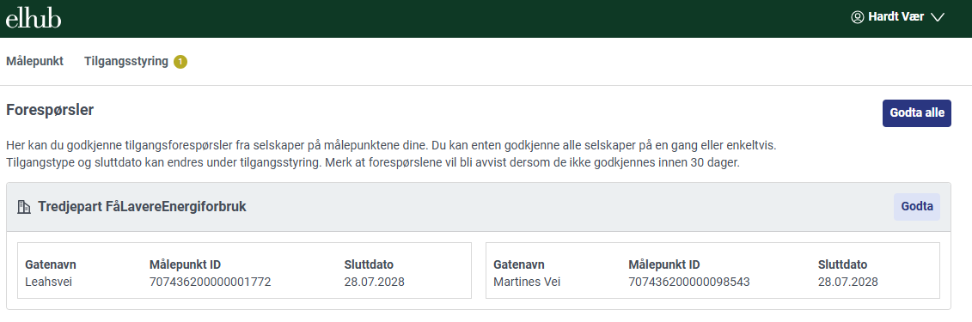Select the Leahsvei metering point card
Screen dimensions: 972x322
coord(244,270)
